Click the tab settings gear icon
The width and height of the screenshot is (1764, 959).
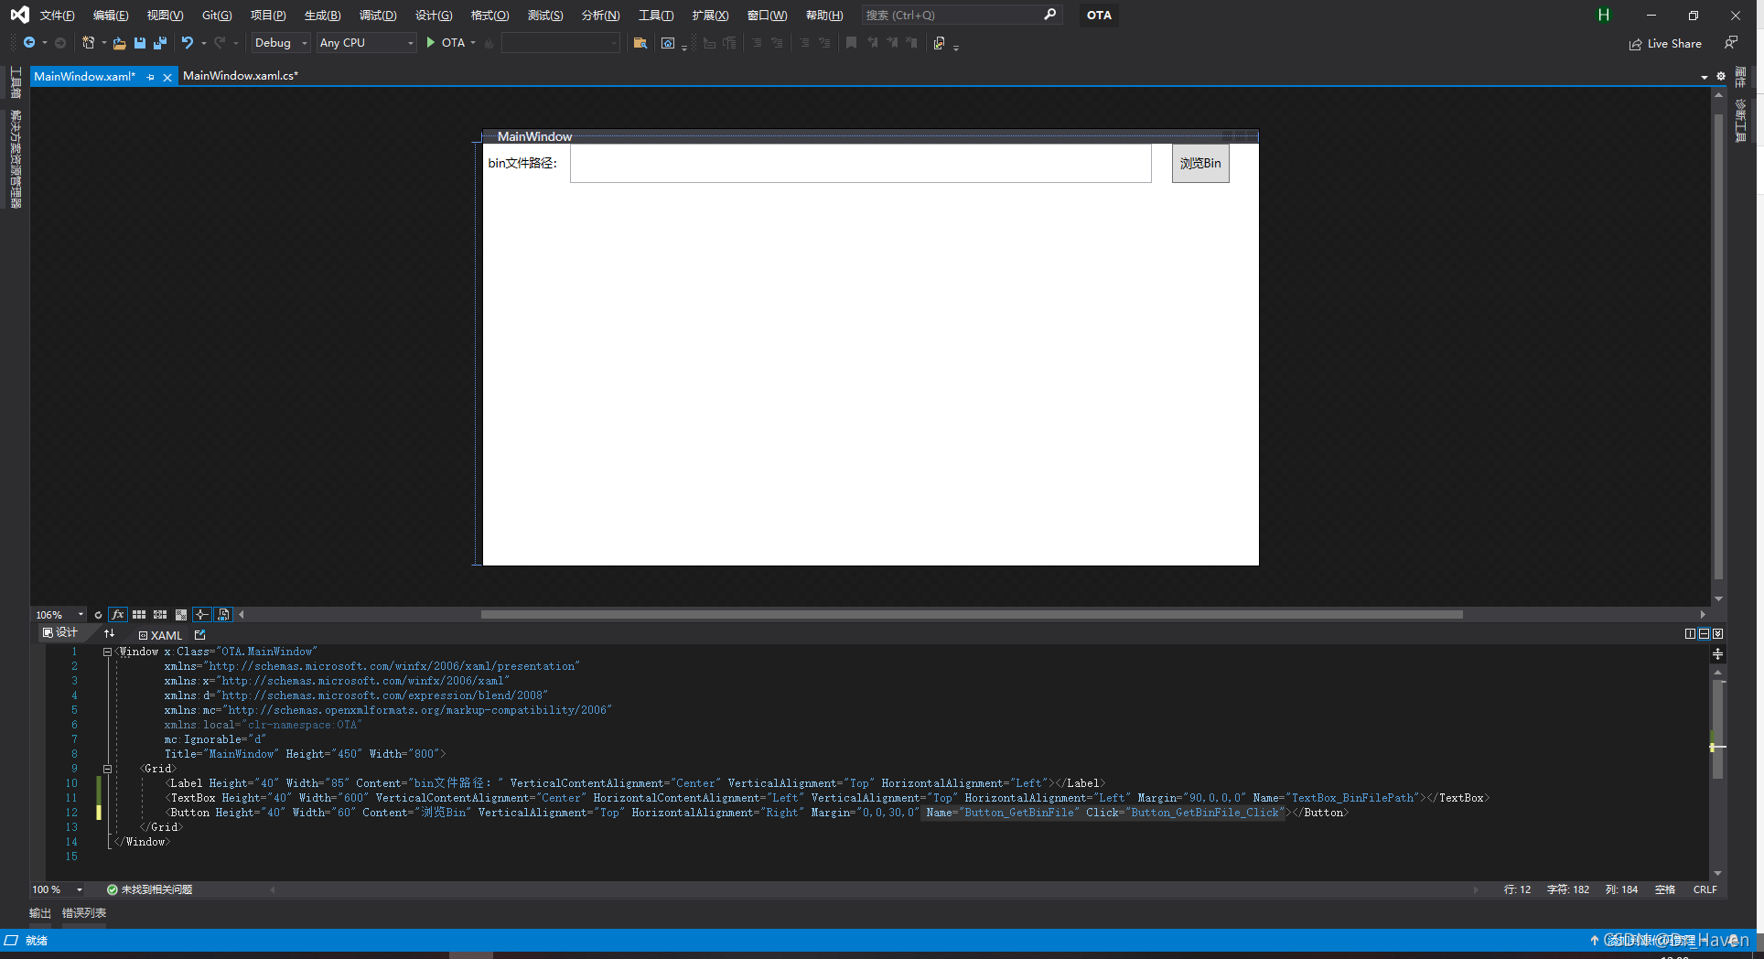[x=1721, y=77]
